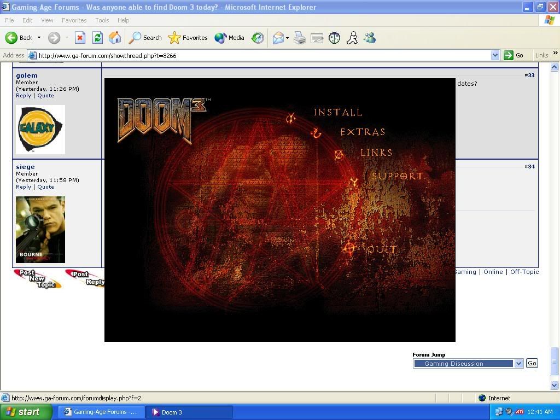Image resolution: width=560 pixels, height=420 pixels.
Task: Open the File menu
Action: [x=9, y=20]
